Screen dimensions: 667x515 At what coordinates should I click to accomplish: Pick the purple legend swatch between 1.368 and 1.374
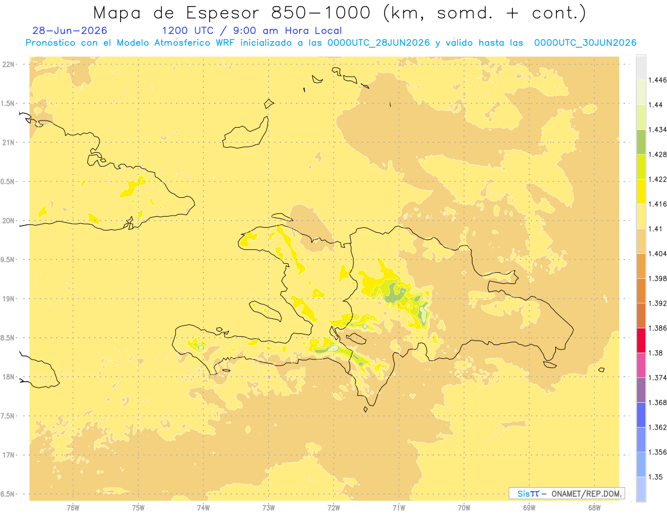pos(641,389)
